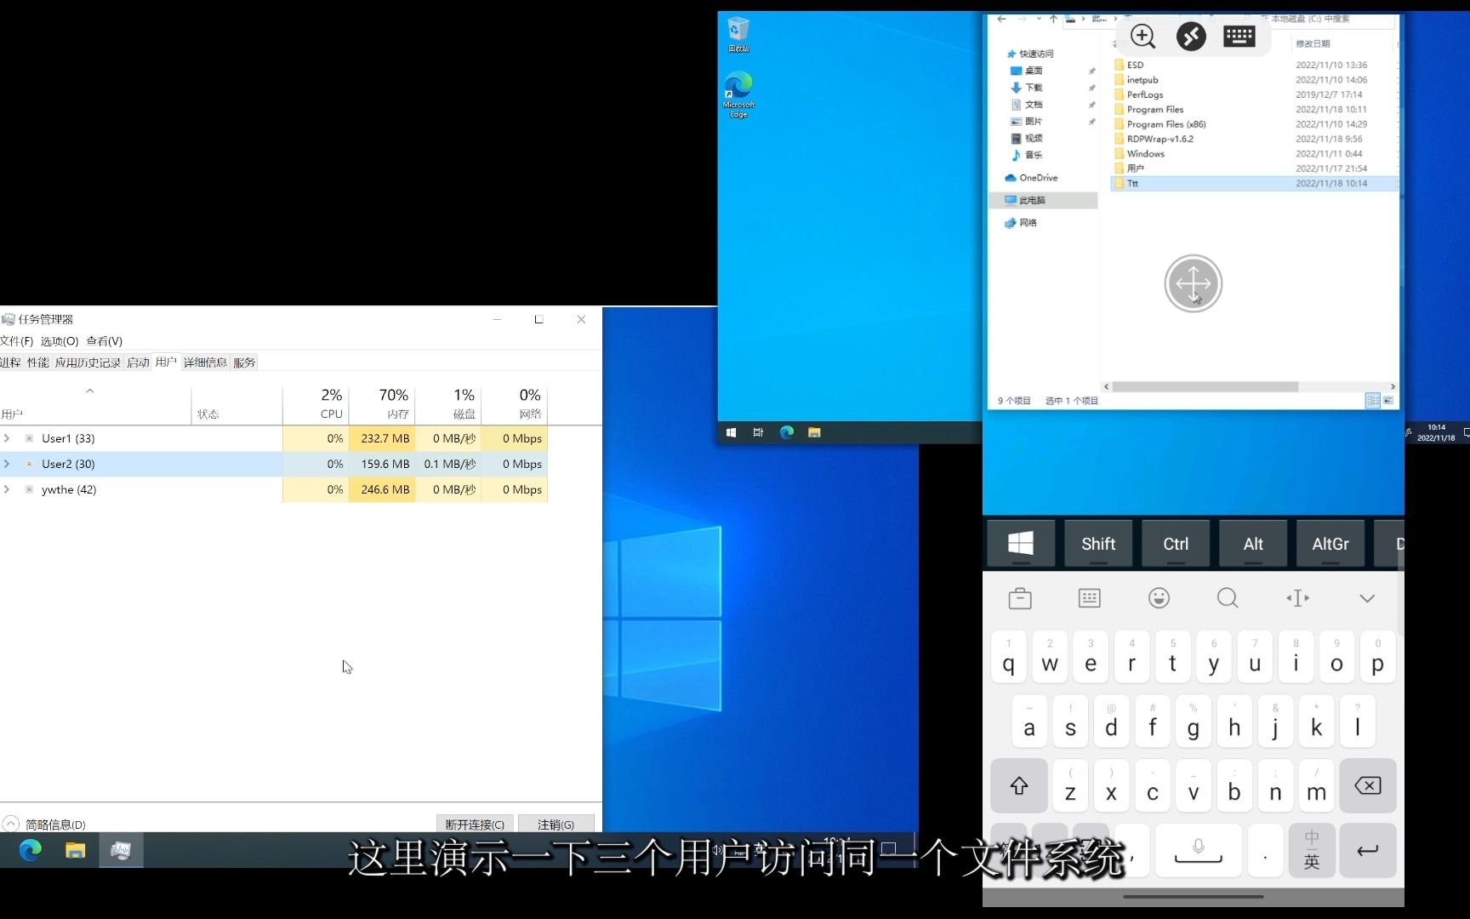Tap the Windows key on mobile keyboard bar
Viewport: 1470px width, 919px height.
pyautogui.click(x=1021, y=543)
